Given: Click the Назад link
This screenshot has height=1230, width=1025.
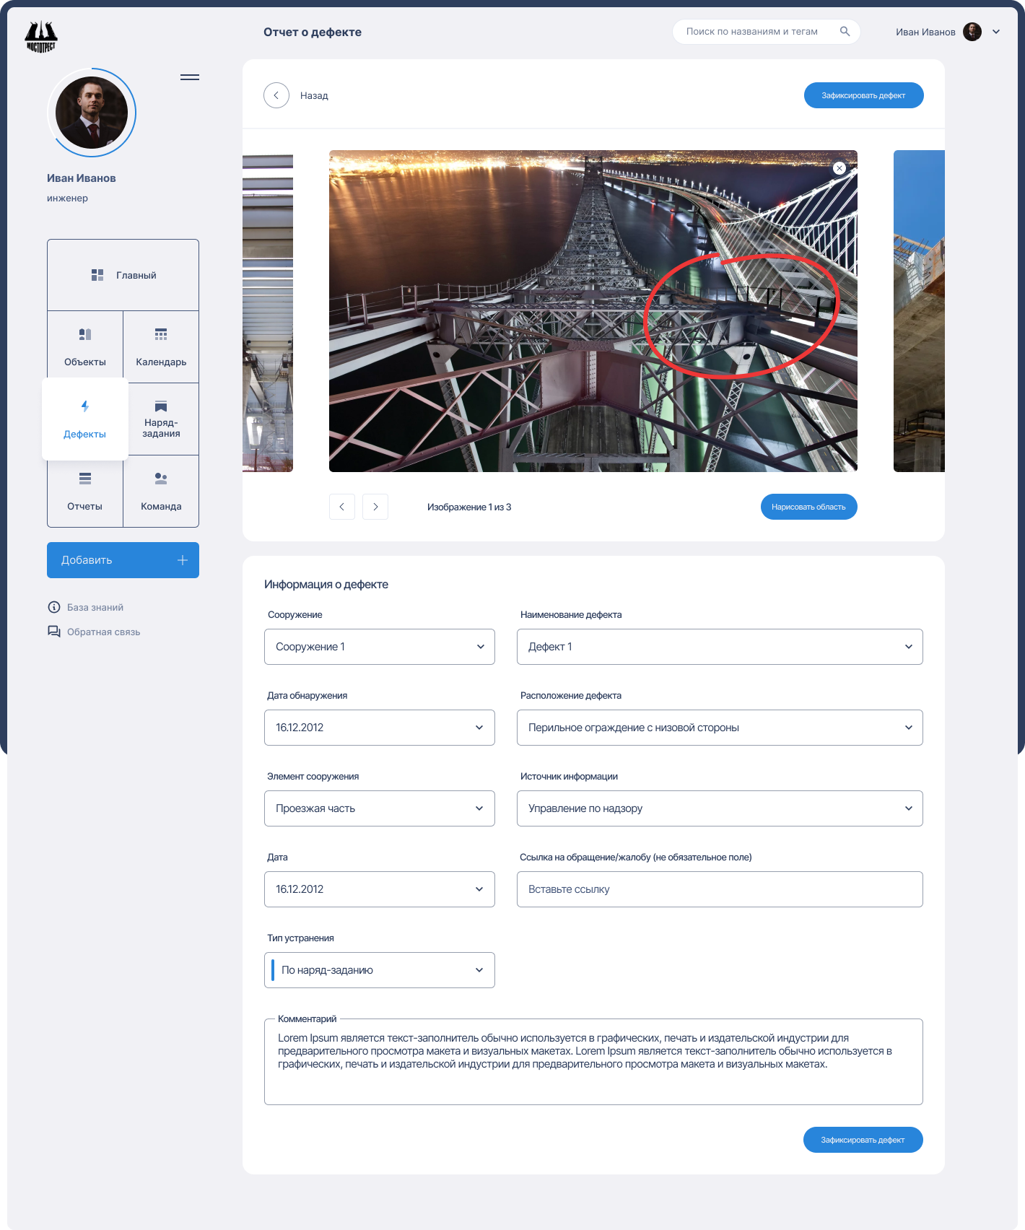Looking at the screenshot, I should (314, 95).
